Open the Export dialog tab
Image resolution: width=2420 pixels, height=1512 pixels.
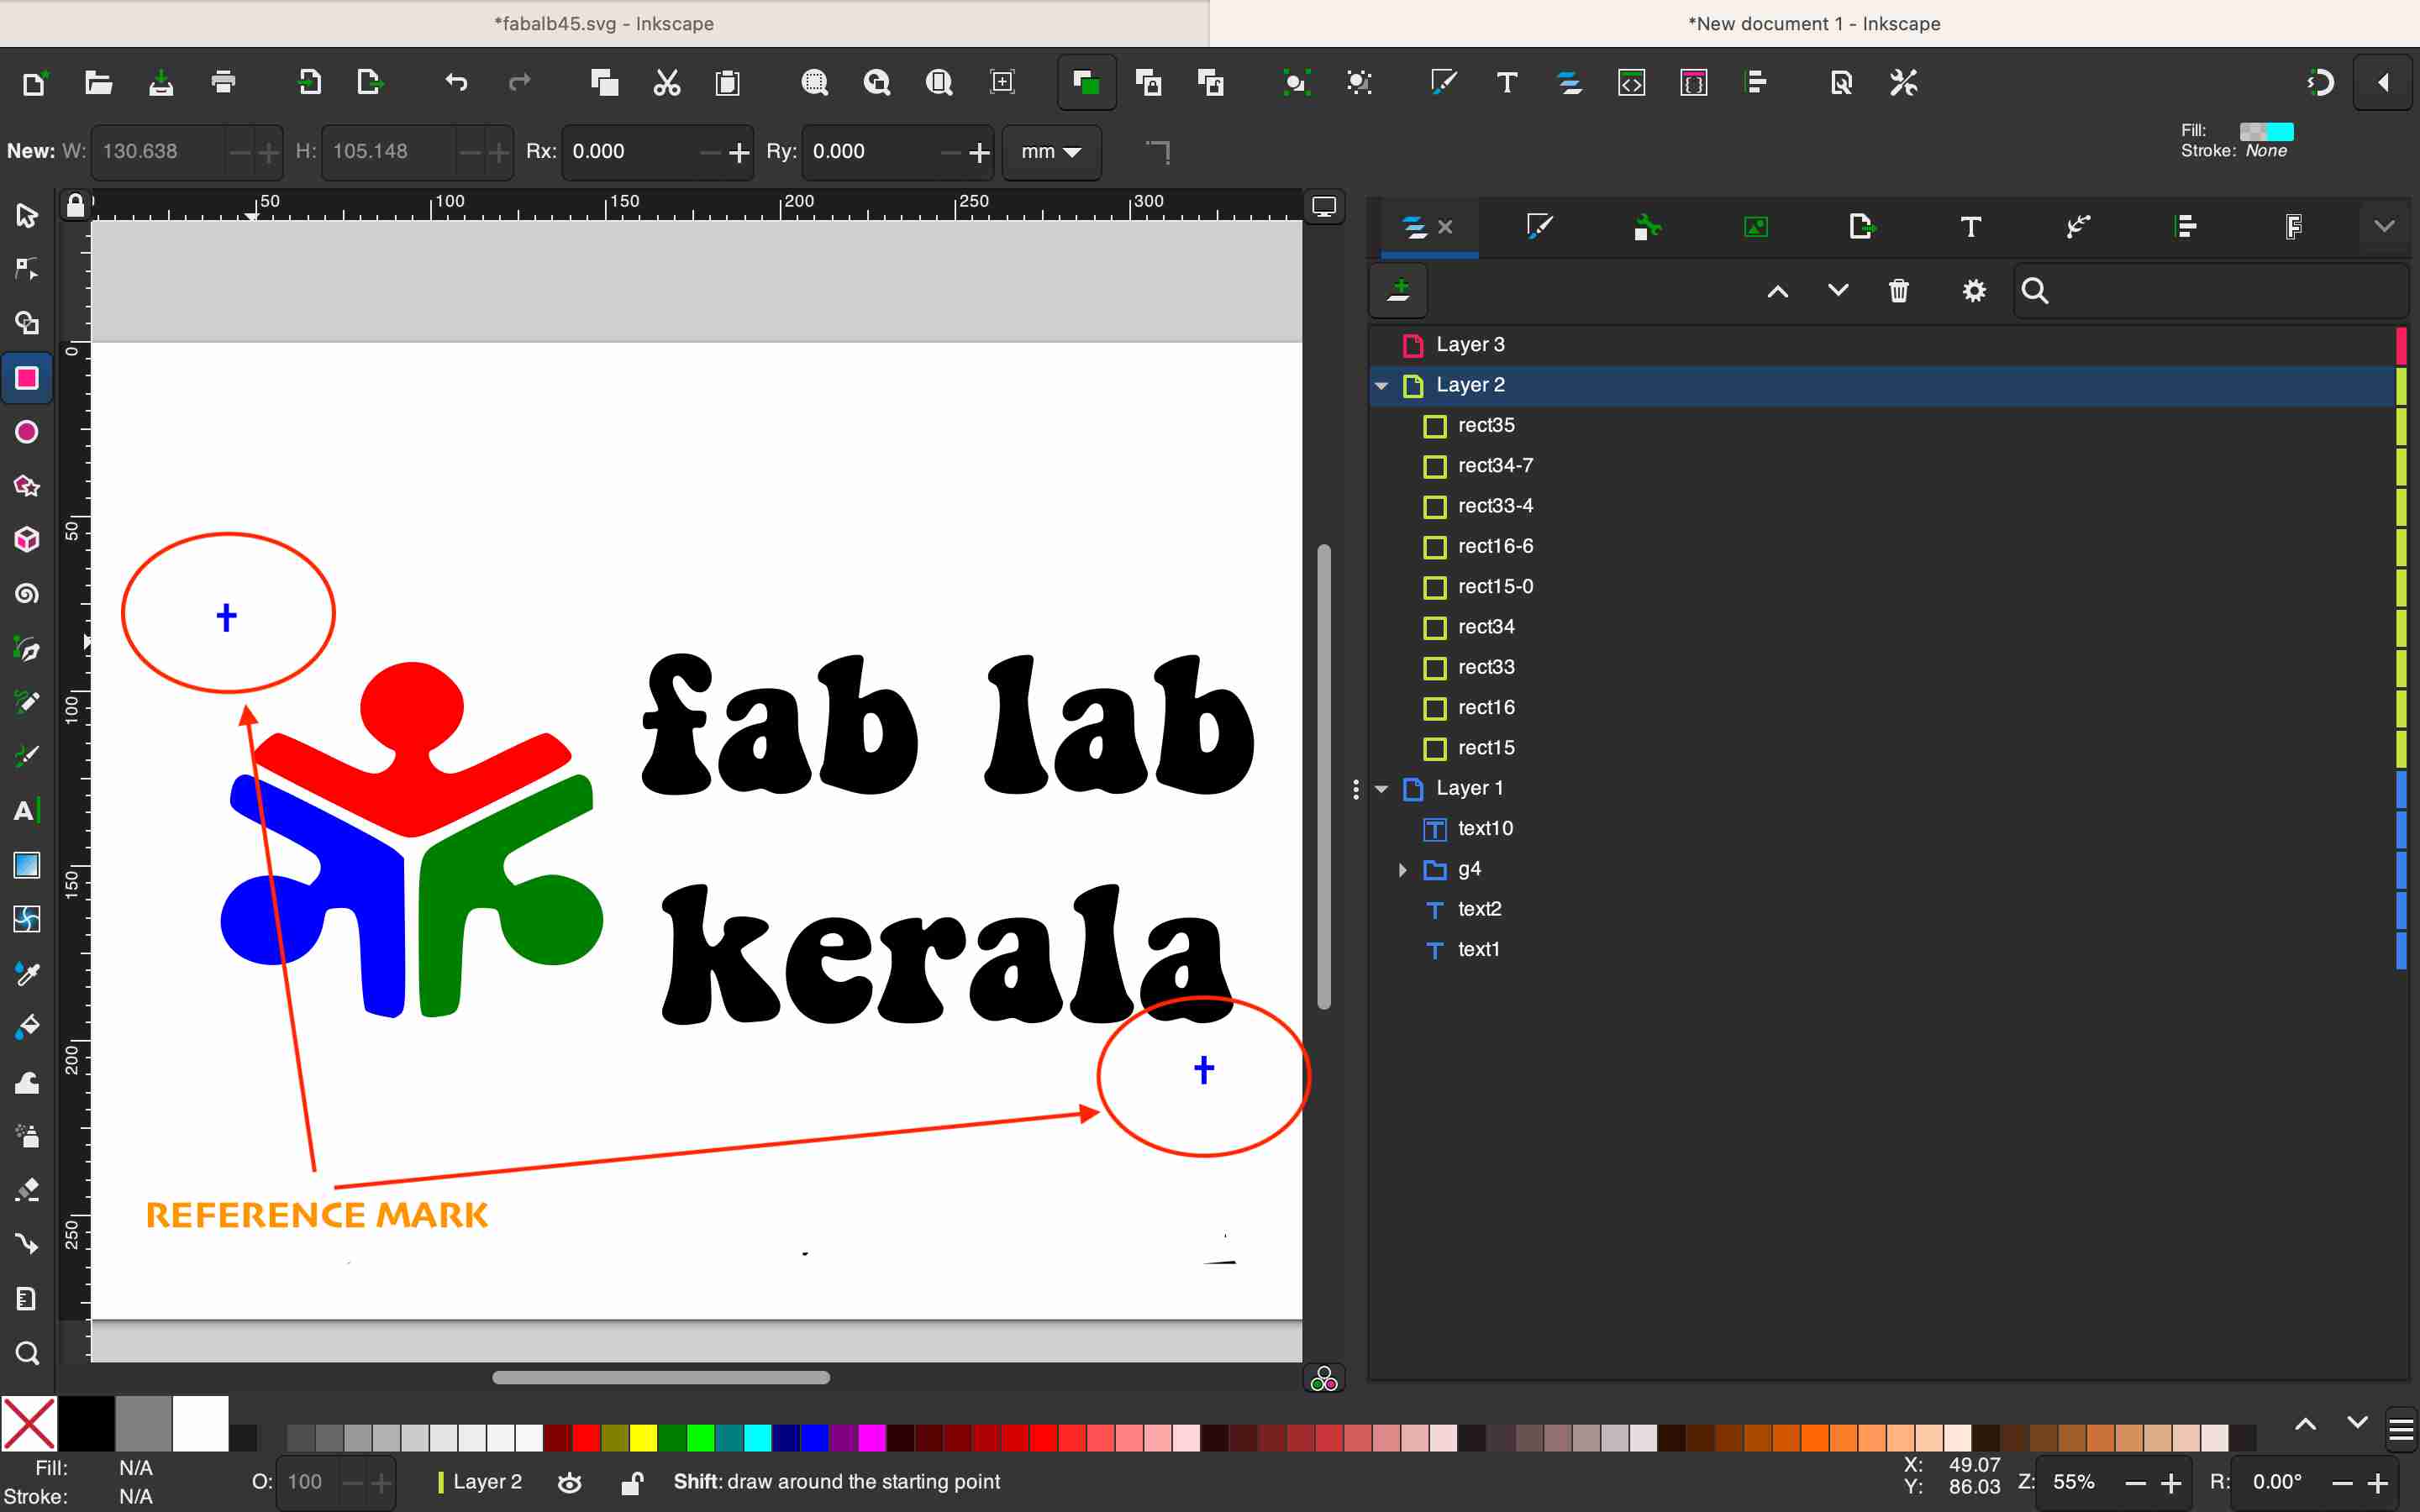point(1862,227)
